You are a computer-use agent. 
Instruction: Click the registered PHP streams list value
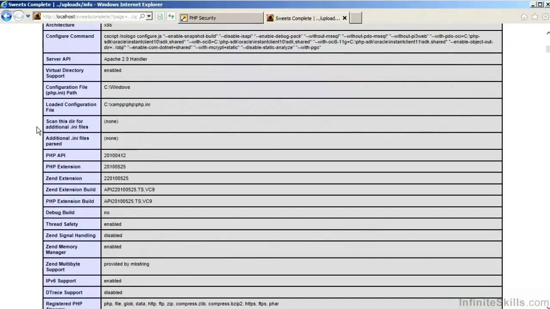[x=191, y=303]
